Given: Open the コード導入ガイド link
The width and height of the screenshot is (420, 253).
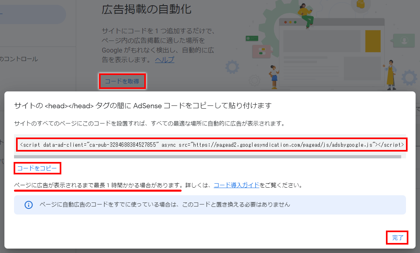Looking at the screenshot, I should pyautogui.click(x=236, y=185).
